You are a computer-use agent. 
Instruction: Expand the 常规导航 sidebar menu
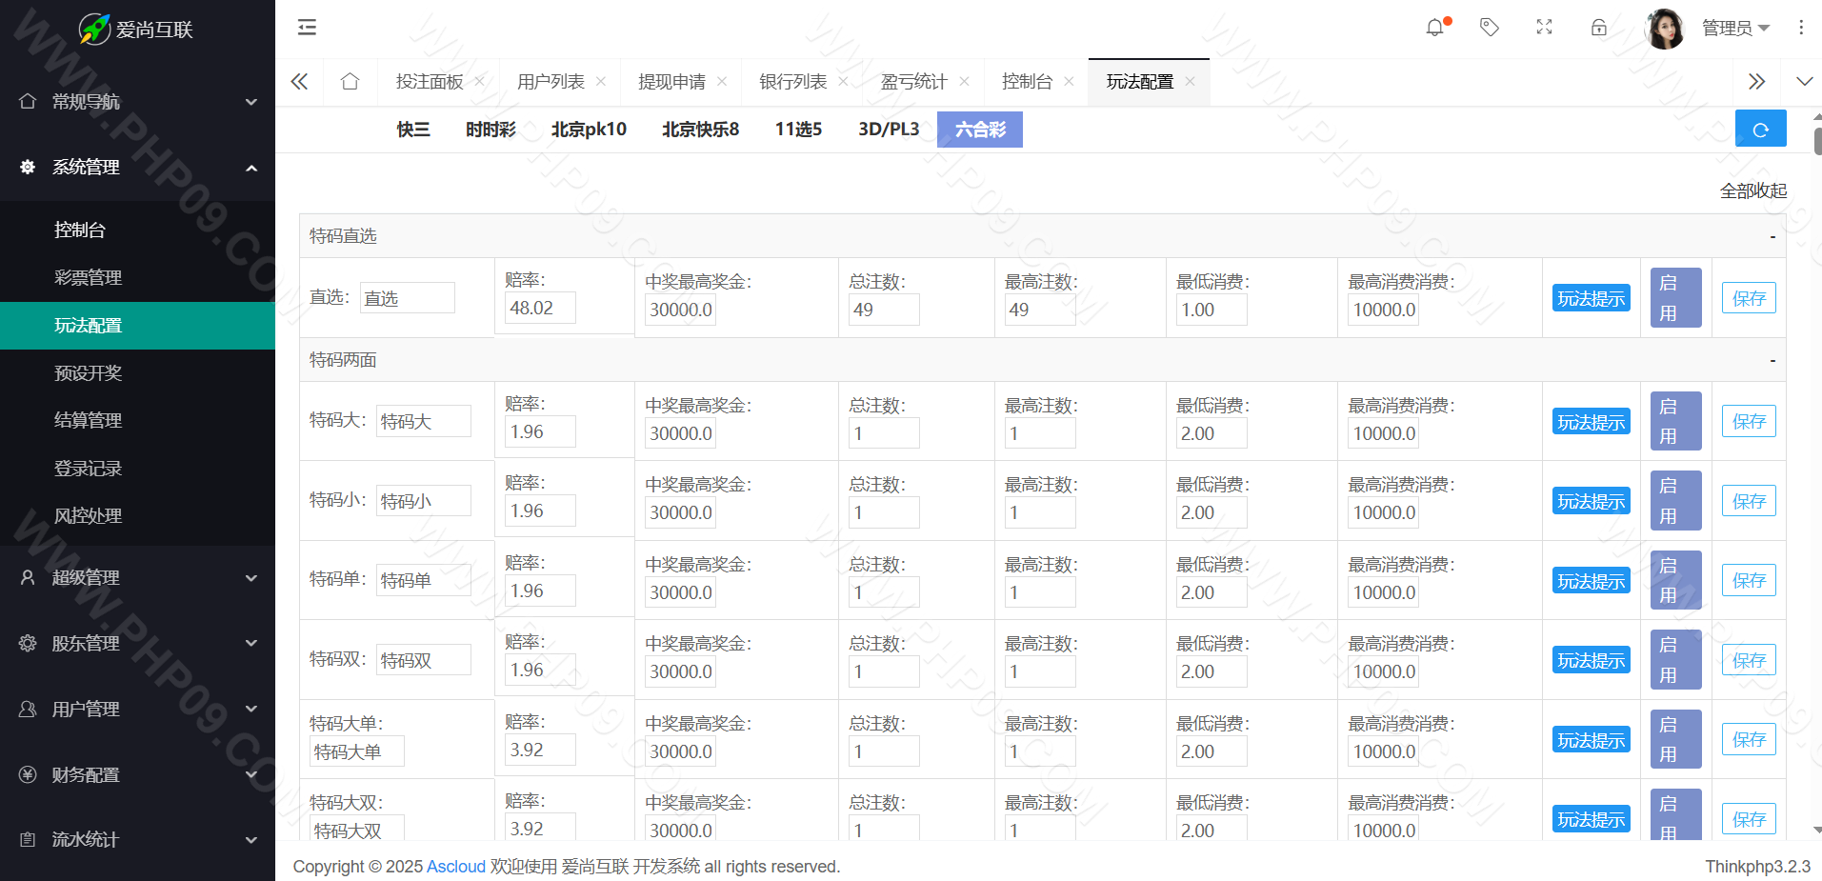point(137,102)
